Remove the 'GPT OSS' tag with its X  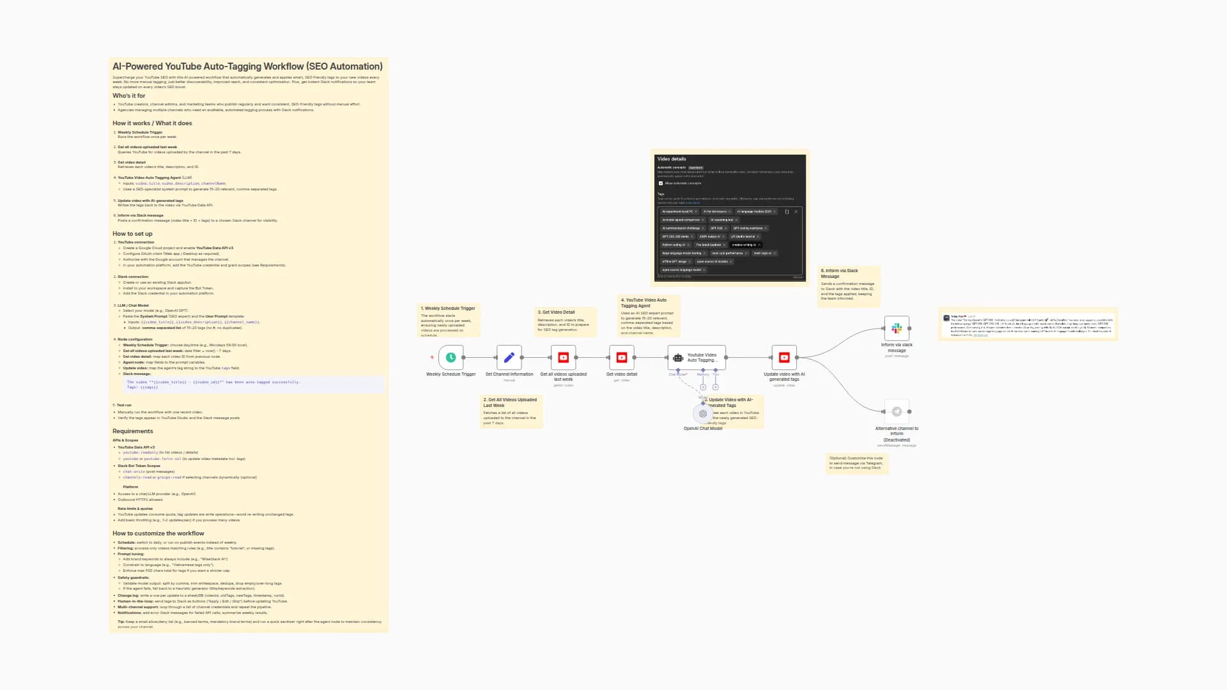(x=726, y=228)
